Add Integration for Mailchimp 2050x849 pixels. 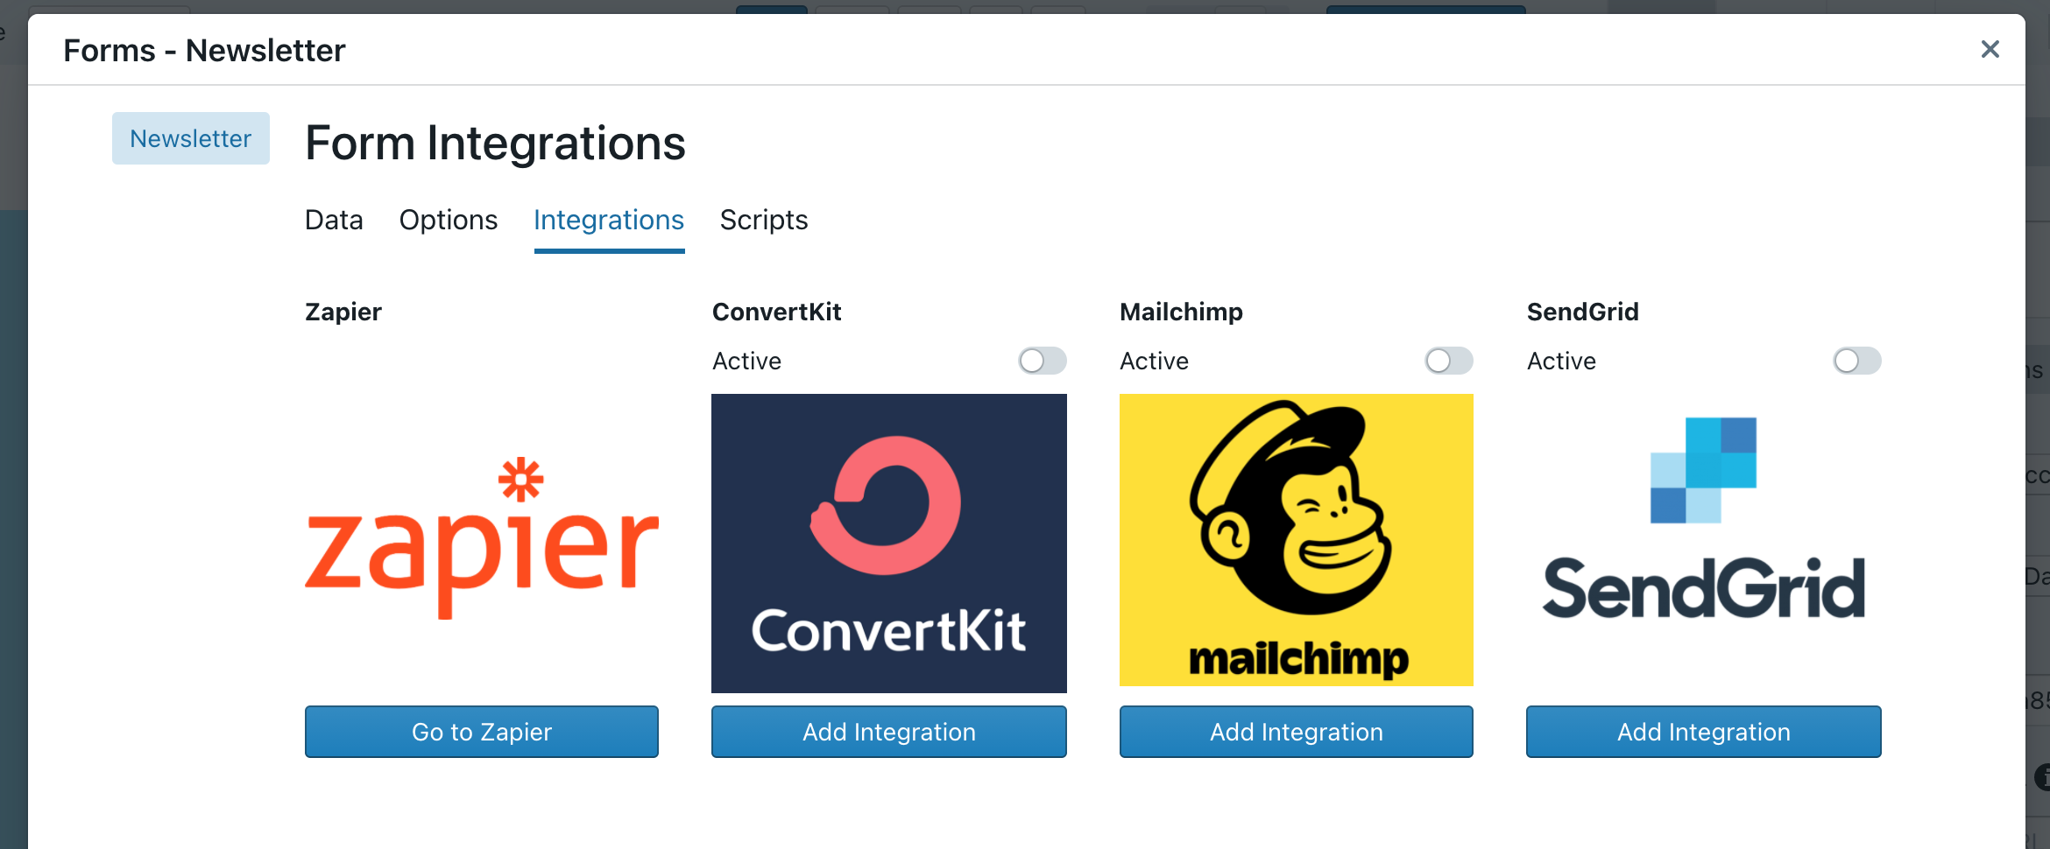click(1297, 732)
